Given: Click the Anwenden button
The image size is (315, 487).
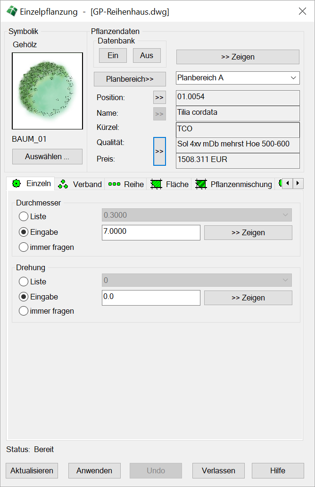Looking at the screenshot, I should click(x=94, y=470).
